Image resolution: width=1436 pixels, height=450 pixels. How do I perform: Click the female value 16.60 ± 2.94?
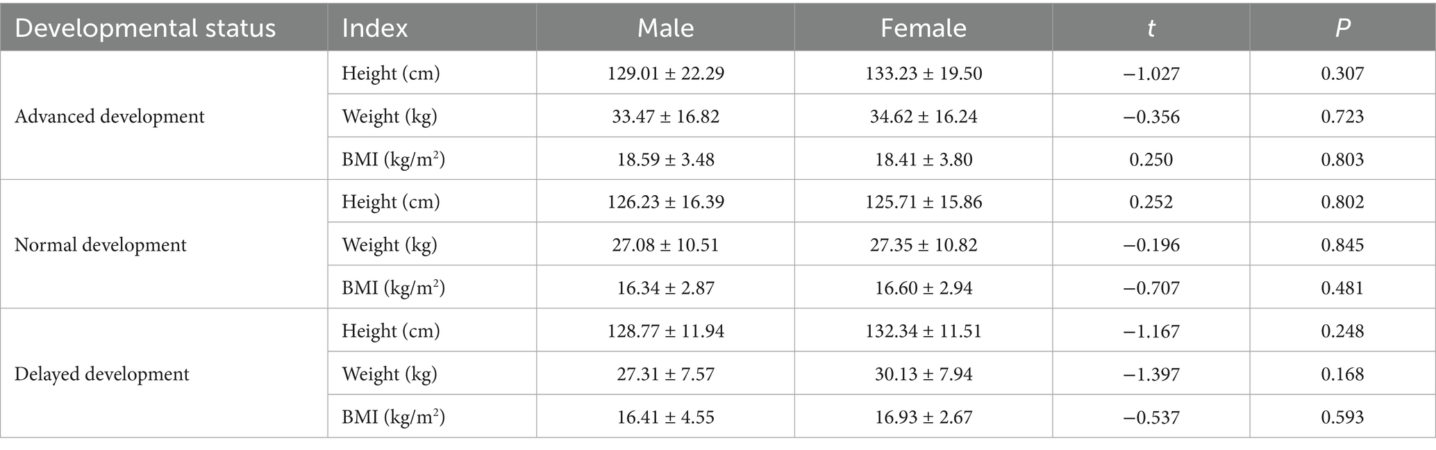coord(923,288)
